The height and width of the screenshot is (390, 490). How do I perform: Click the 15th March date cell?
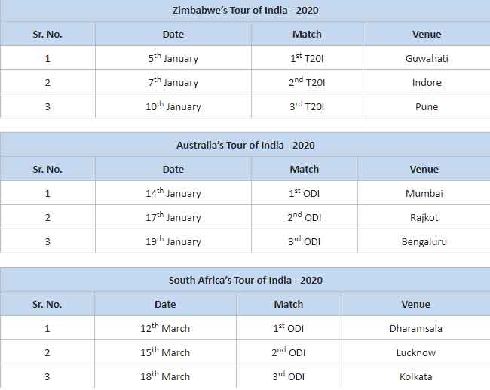(x=165, y=352)
